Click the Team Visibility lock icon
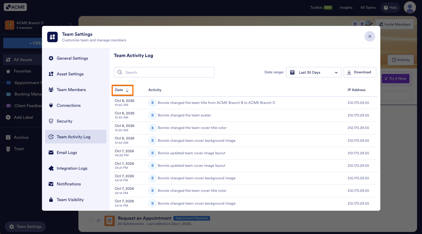Viewport: 422px width, 234px height. pos(51,200)
